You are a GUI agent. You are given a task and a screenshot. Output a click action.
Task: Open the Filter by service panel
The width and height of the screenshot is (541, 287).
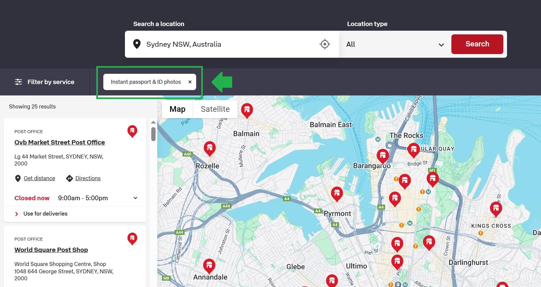click(x=45, y=82)
